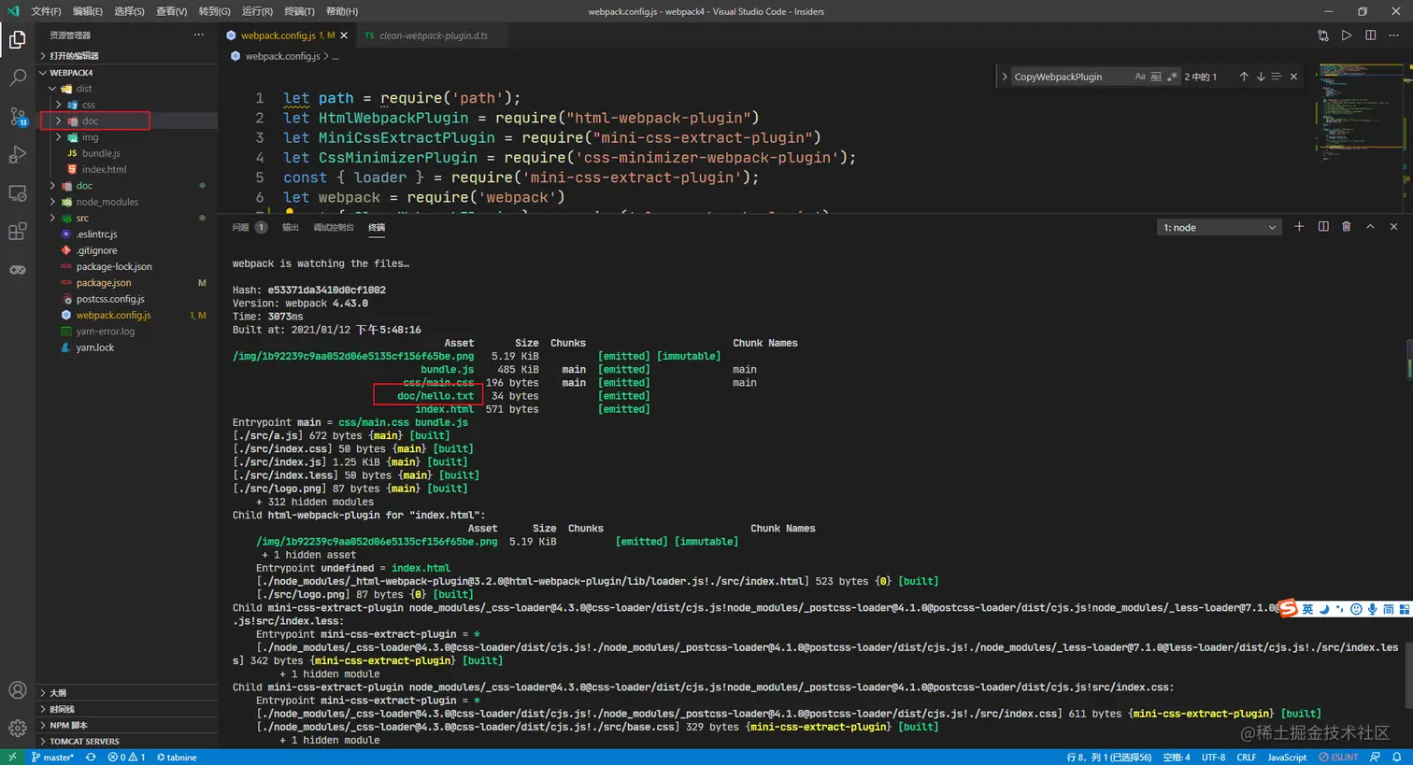The width and height of the screenshot is (1413, 765).
Task: Click errors and warnings count in status bar
Action: [x=126, y=757]
